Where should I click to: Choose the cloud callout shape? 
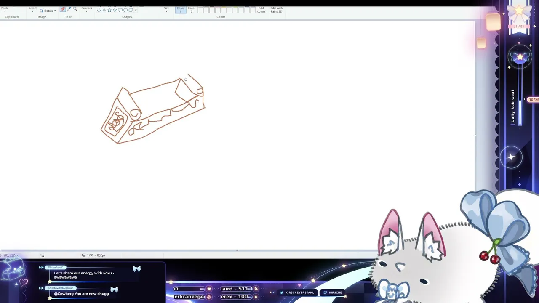coord(131,10)
